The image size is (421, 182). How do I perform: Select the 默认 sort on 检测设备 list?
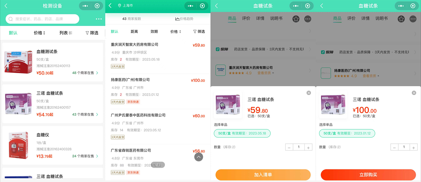[13, 33]
